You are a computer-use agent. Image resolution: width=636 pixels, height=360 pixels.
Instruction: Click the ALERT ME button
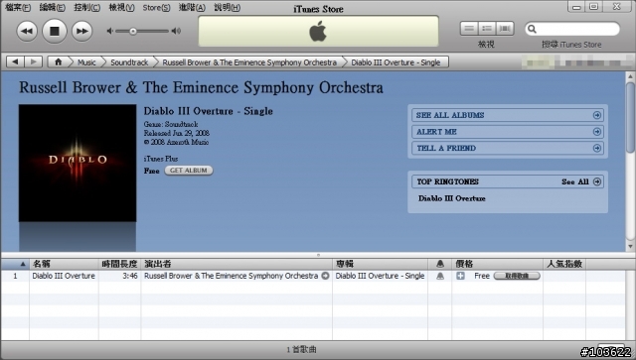coord(508,132)
